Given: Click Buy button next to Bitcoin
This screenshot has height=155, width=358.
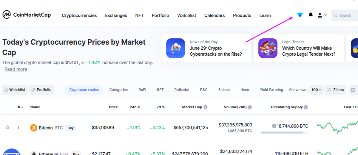Looking at the screenshot, I should click(70, 128).
